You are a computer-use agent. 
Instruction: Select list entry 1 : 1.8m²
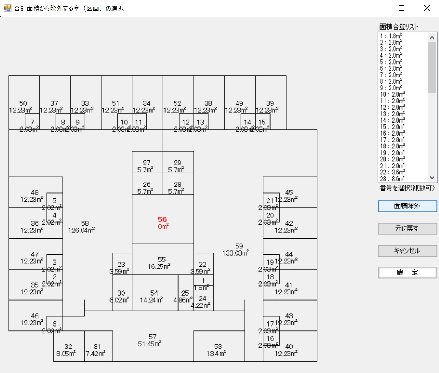pyautogui.click(x=391, y=36)
